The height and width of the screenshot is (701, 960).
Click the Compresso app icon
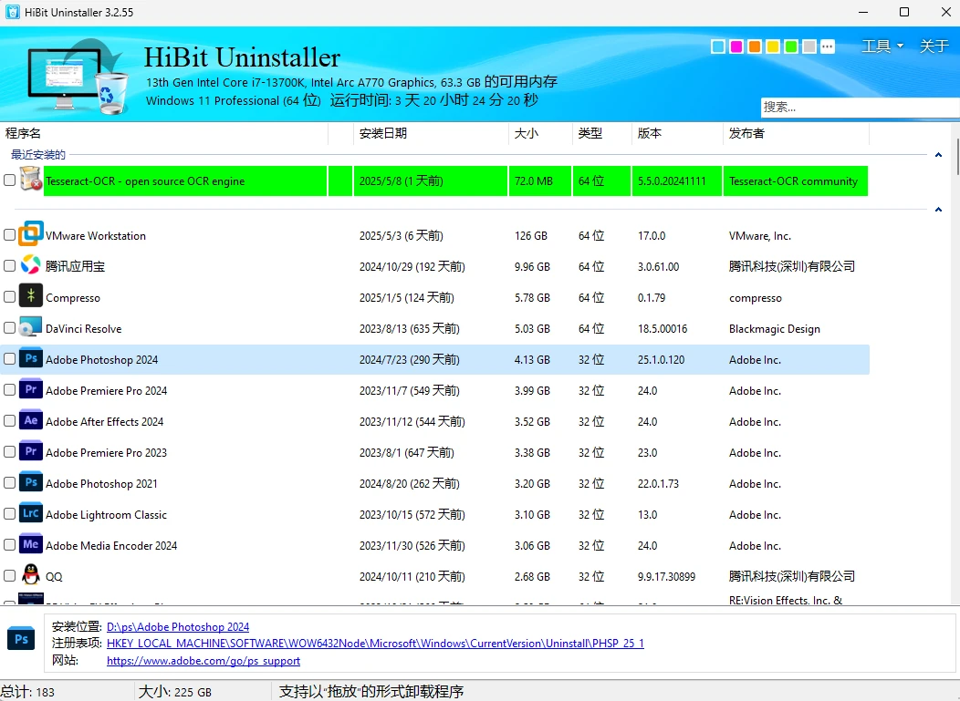31,296
